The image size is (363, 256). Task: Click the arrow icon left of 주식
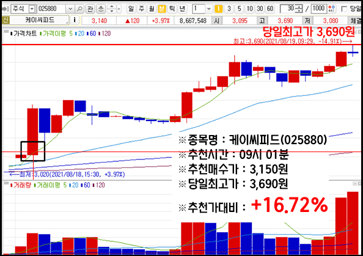point(5,9)
